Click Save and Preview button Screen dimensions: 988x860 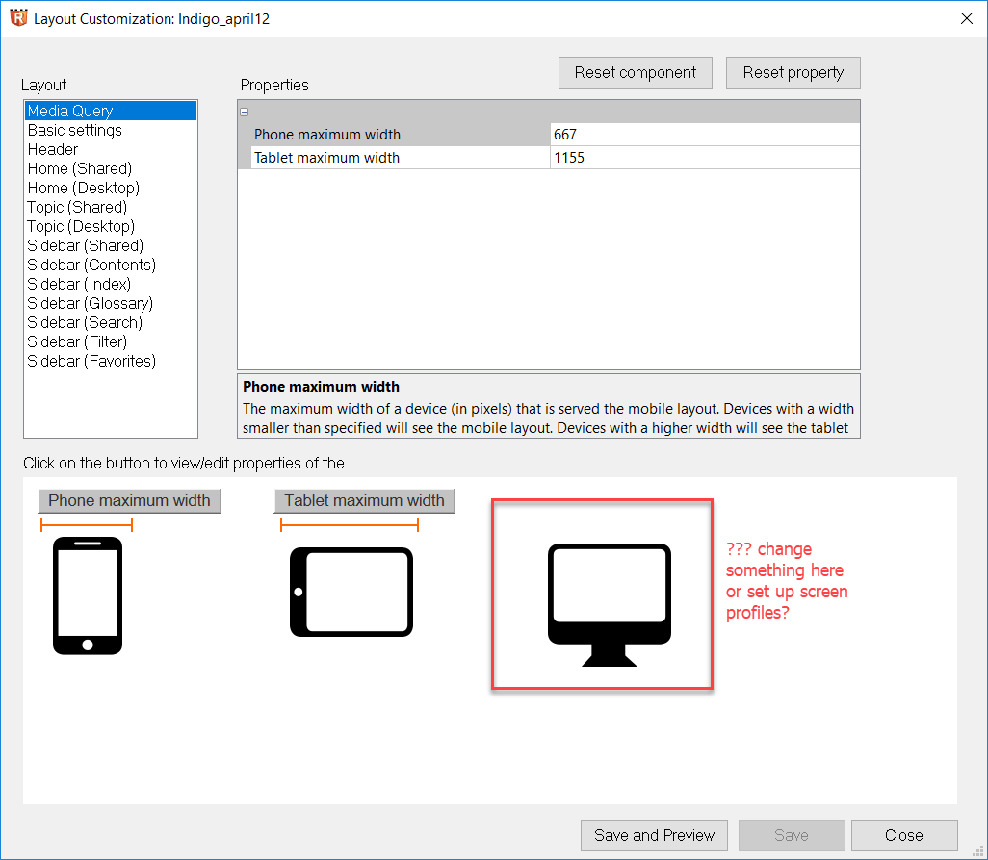coord(654,835)
